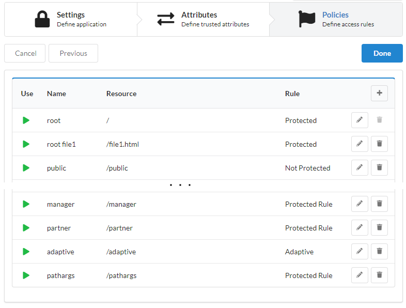Click the Cancel button
Screen dimensions: 406x308
click(x=25, y=53)
